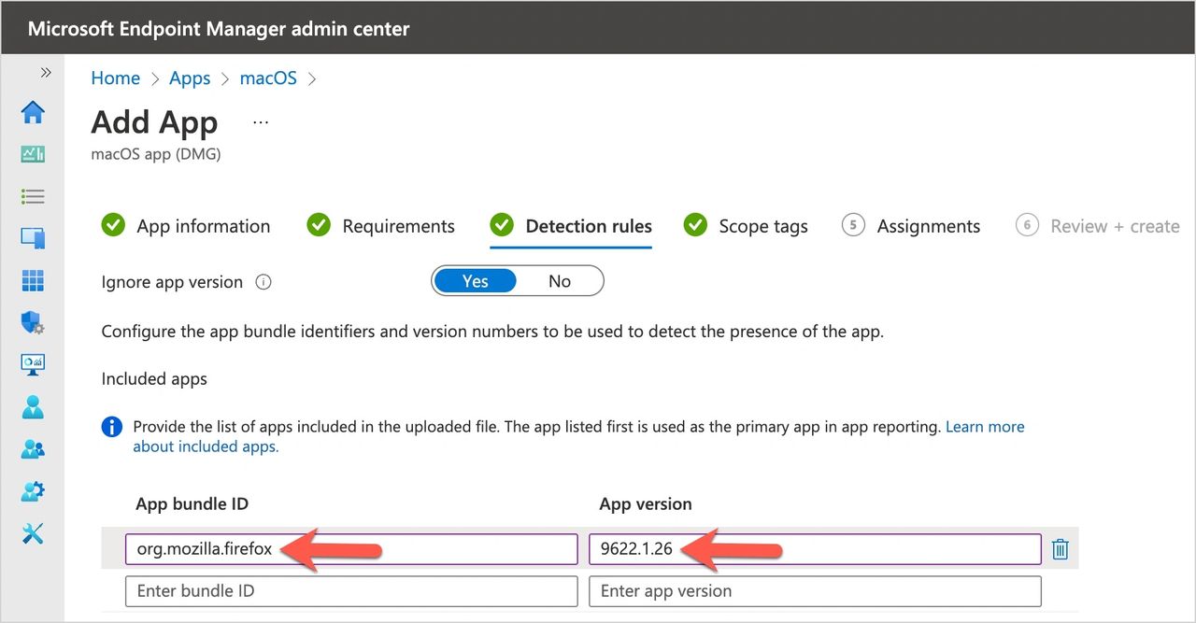This screenshot has height=623, width=1196.
Task: Delete the org.mozilla.firefox row
Action: pyautogui.click(x=1060, y=549)
